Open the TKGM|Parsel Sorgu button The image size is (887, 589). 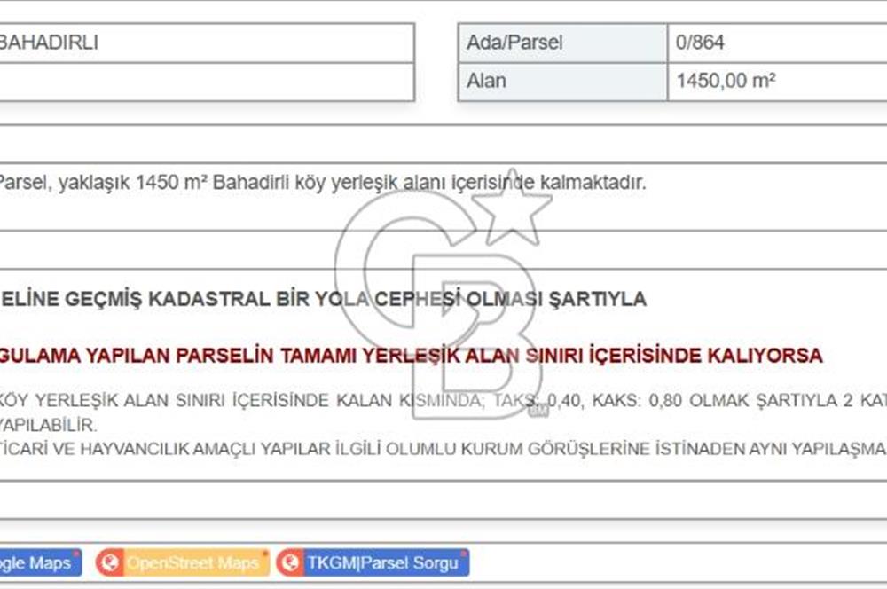[x=373, y=562]
